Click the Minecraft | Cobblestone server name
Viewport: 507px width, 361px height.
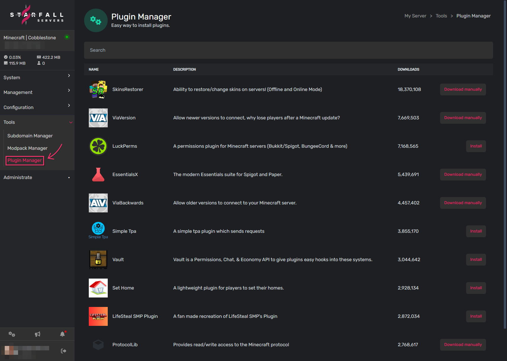point(30,38)
